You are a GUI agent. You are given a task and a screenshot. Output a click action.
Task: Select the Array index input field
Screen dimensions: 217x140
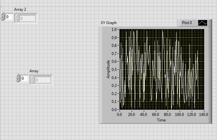pos(25,78)
